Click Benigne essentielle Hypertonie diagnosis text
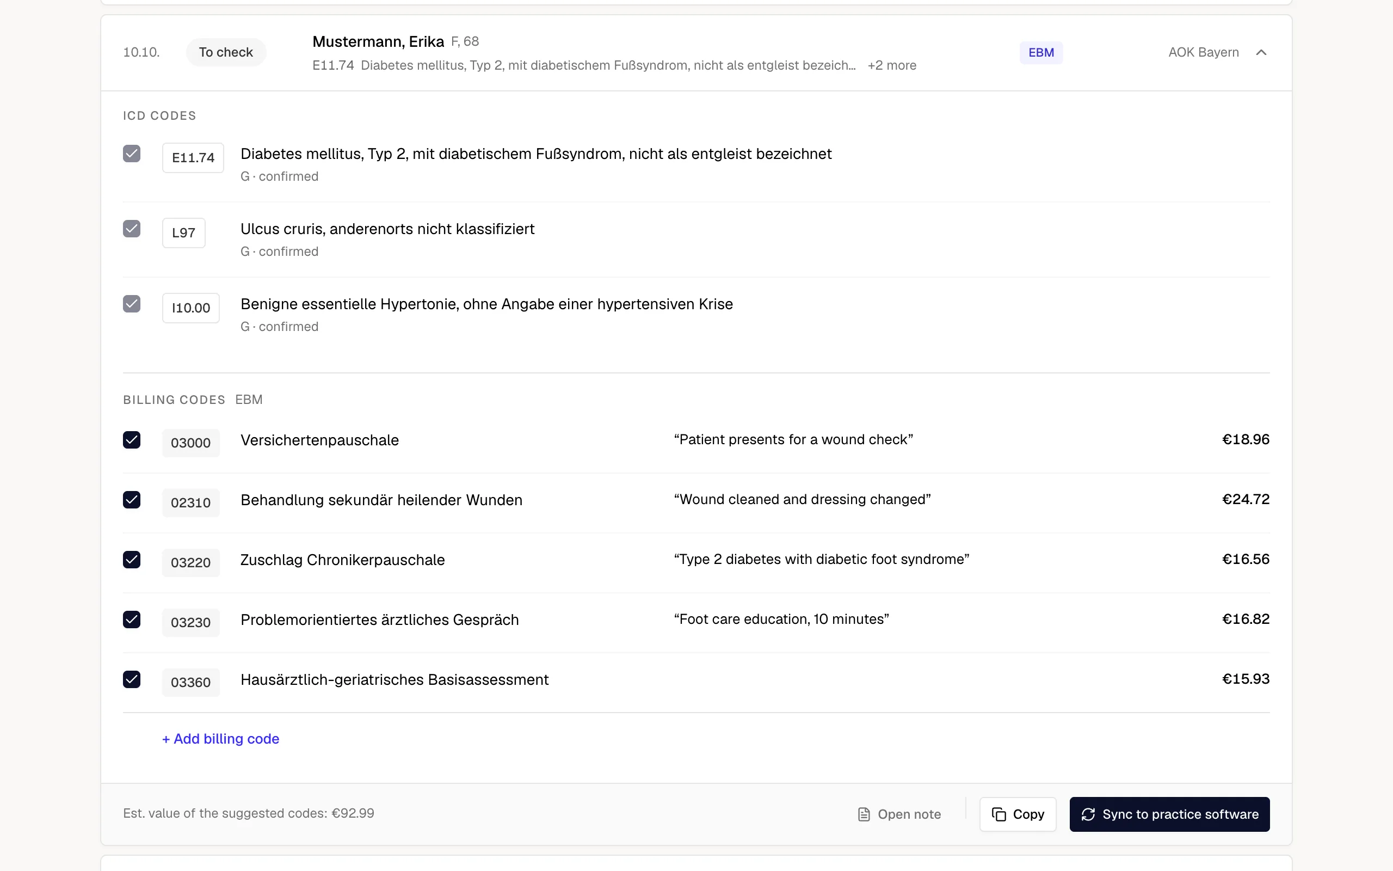The width and height of the screenshot is (1393, 871). (486, 304)
